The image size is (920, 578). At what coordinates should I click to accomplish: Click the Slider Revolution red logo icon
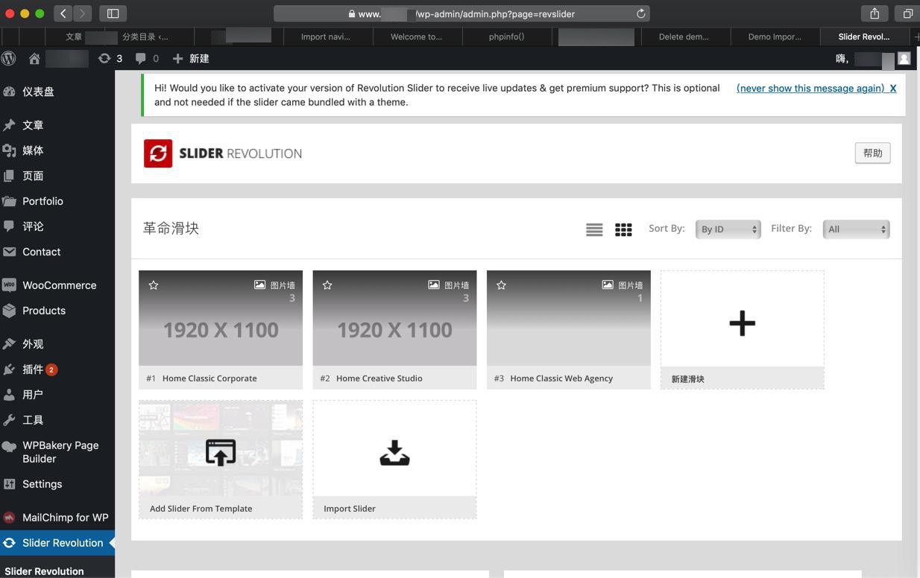point(158,153)
